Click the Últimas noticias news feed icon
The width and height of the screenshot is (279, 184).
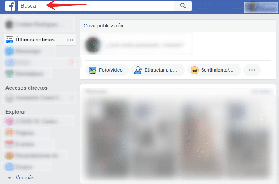(x=9, y=40)
